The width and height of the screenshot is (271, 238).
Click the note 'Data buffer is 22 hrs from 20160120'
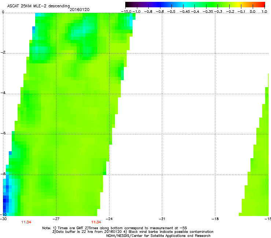pos(87,232)
